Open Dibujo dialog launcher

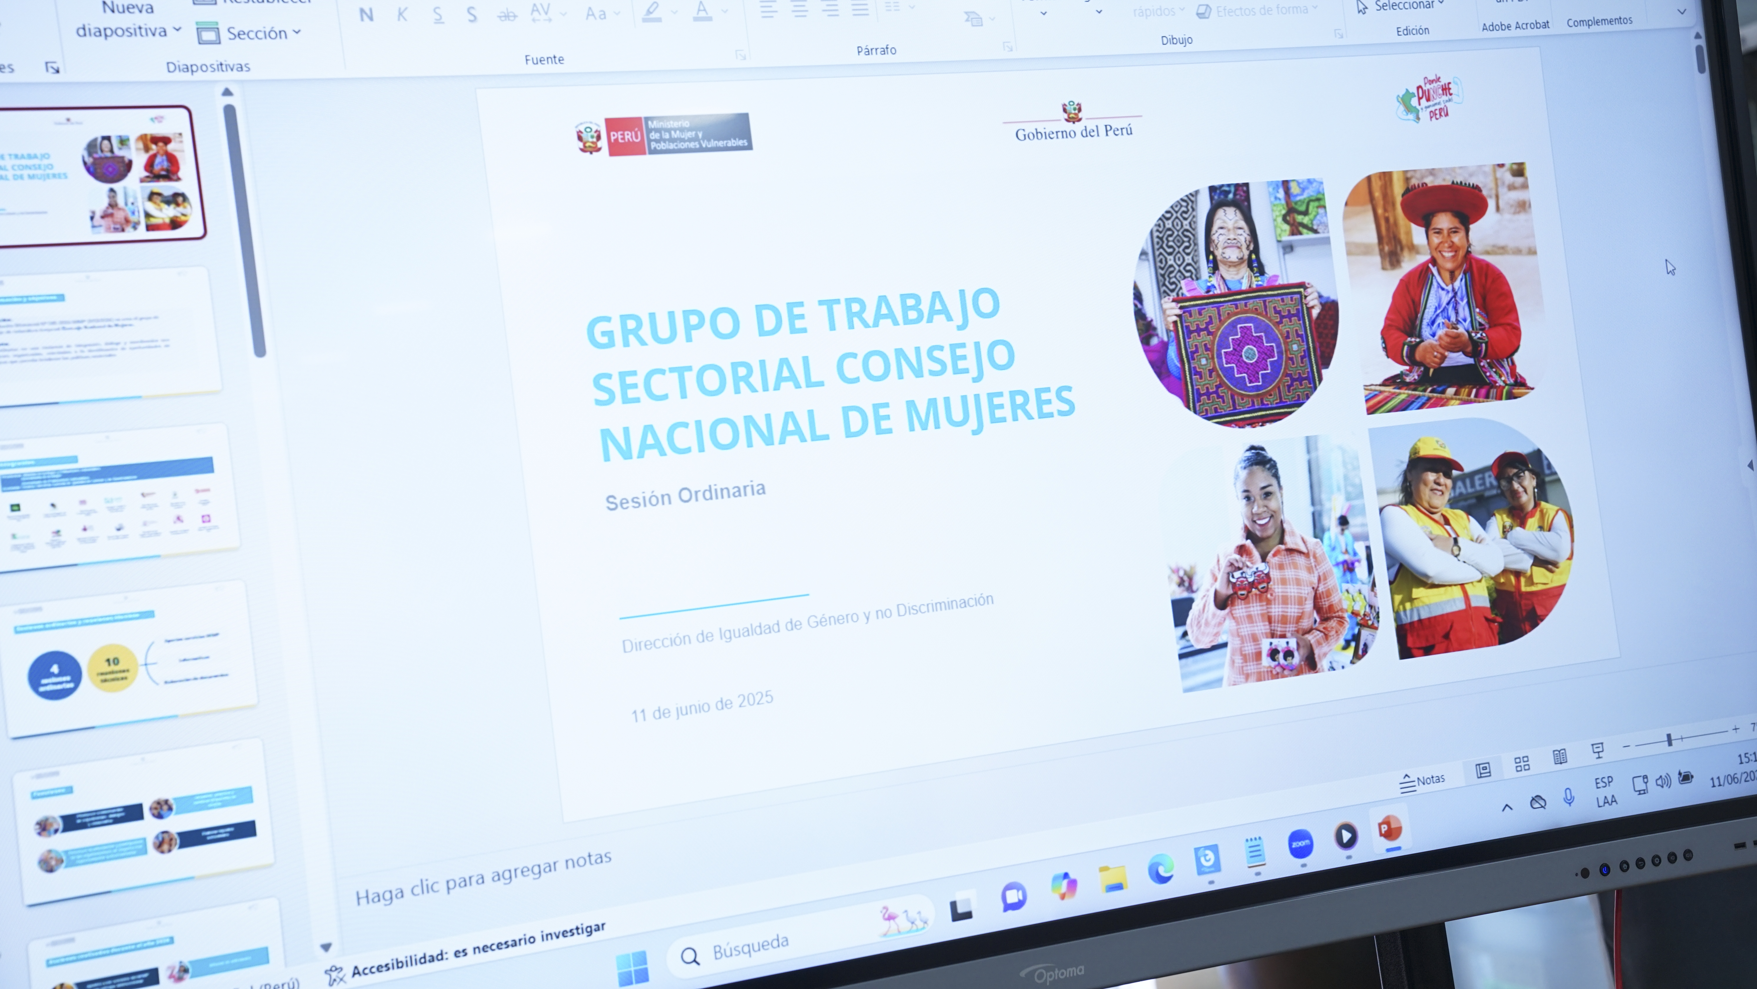[1338, 33]
